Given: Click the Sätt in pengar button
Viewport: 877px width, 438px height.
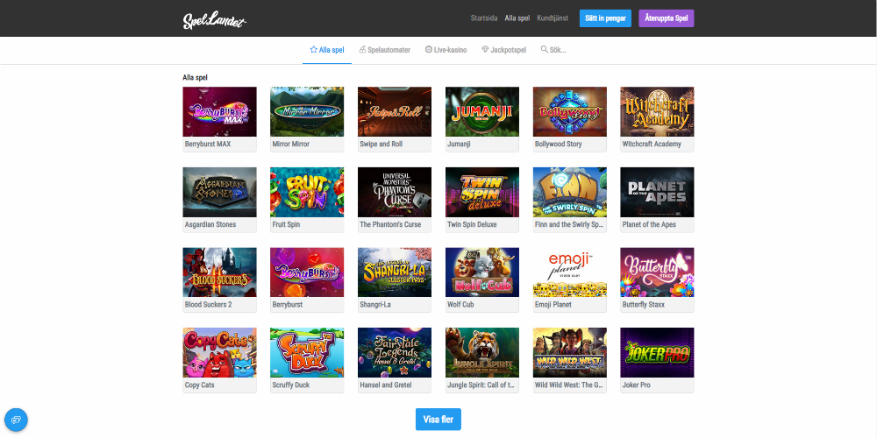Looking at the screenshot, I should 605,18.
